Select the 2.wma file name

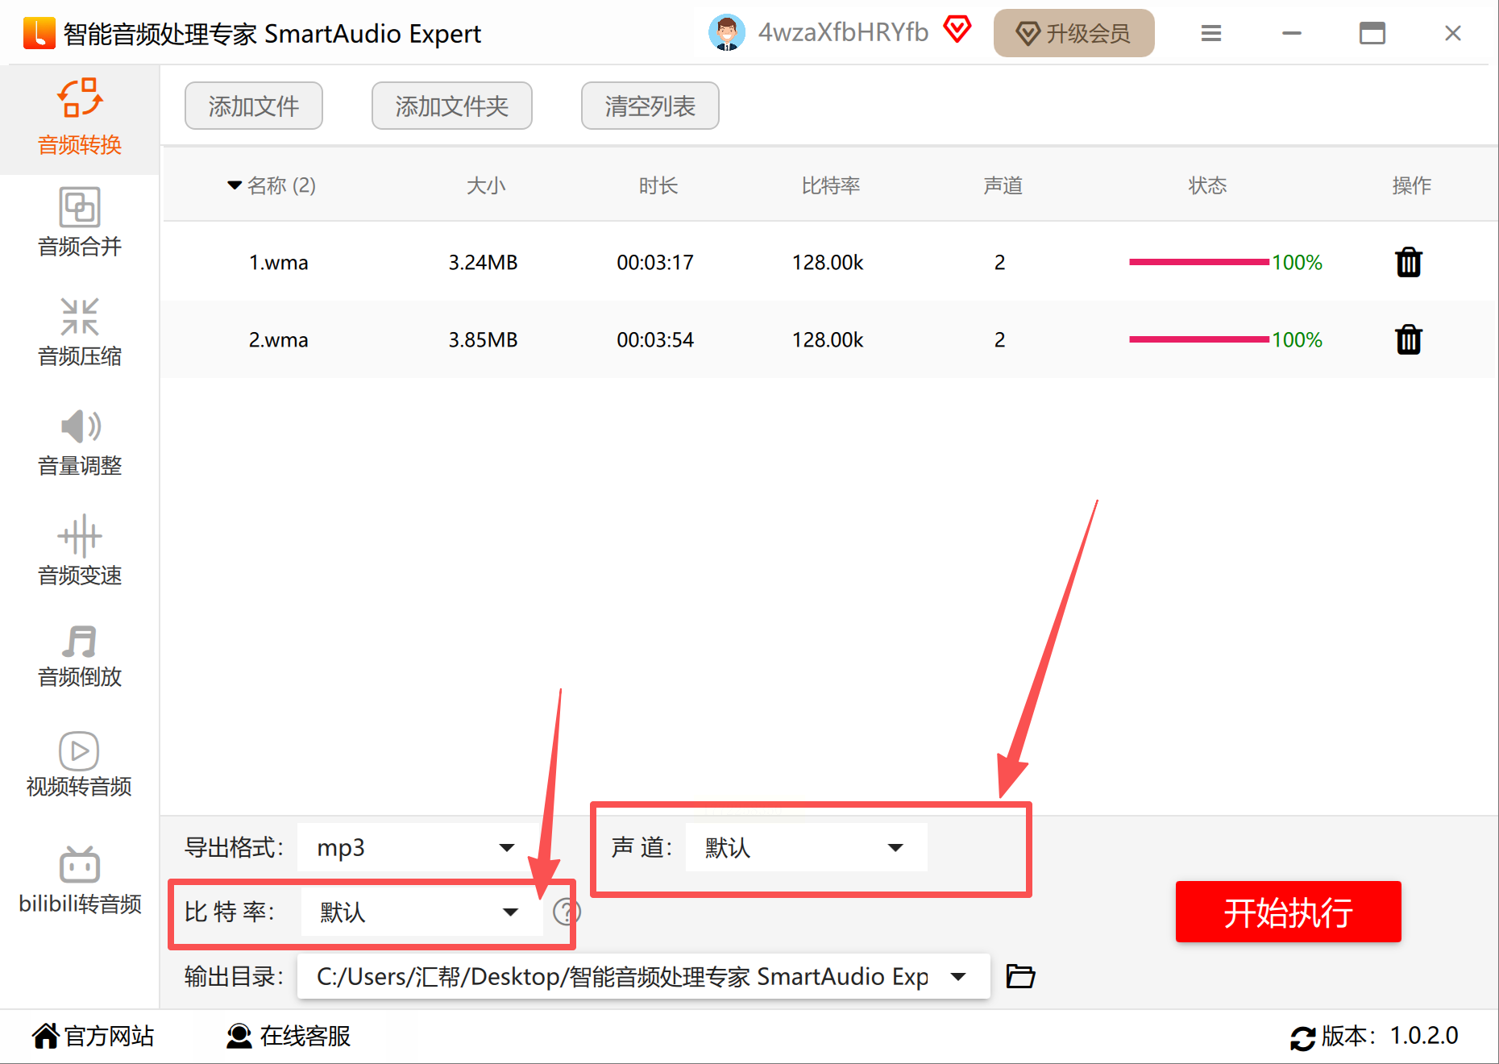coord(278,340)
